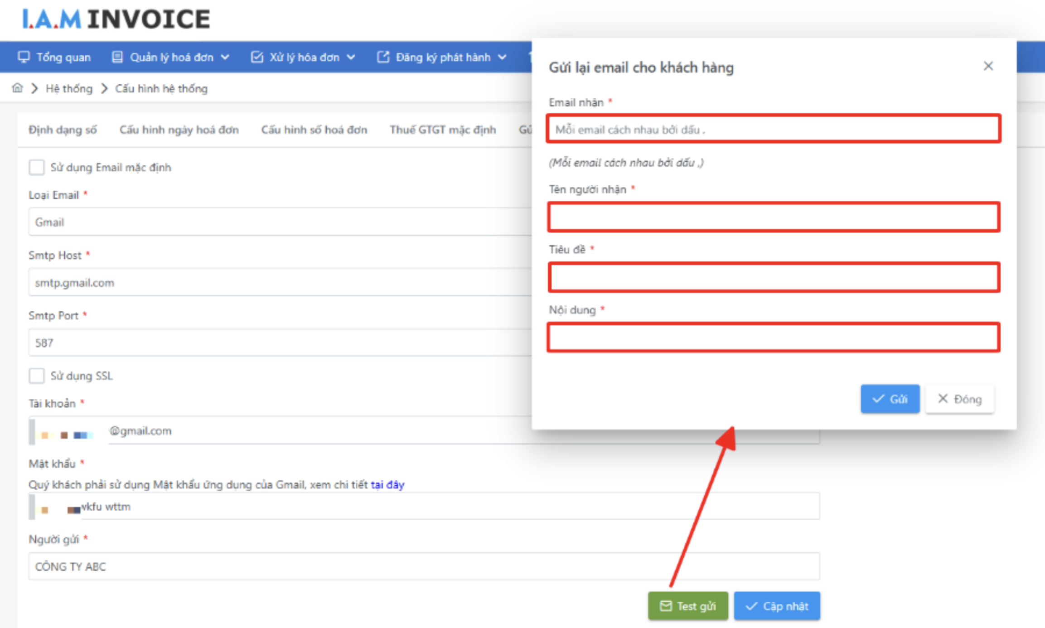Image resolution: width=1045 pixels, height=628 pixels.
Task: Click the home icon in the breadcrumb
Action: point(17,88)
